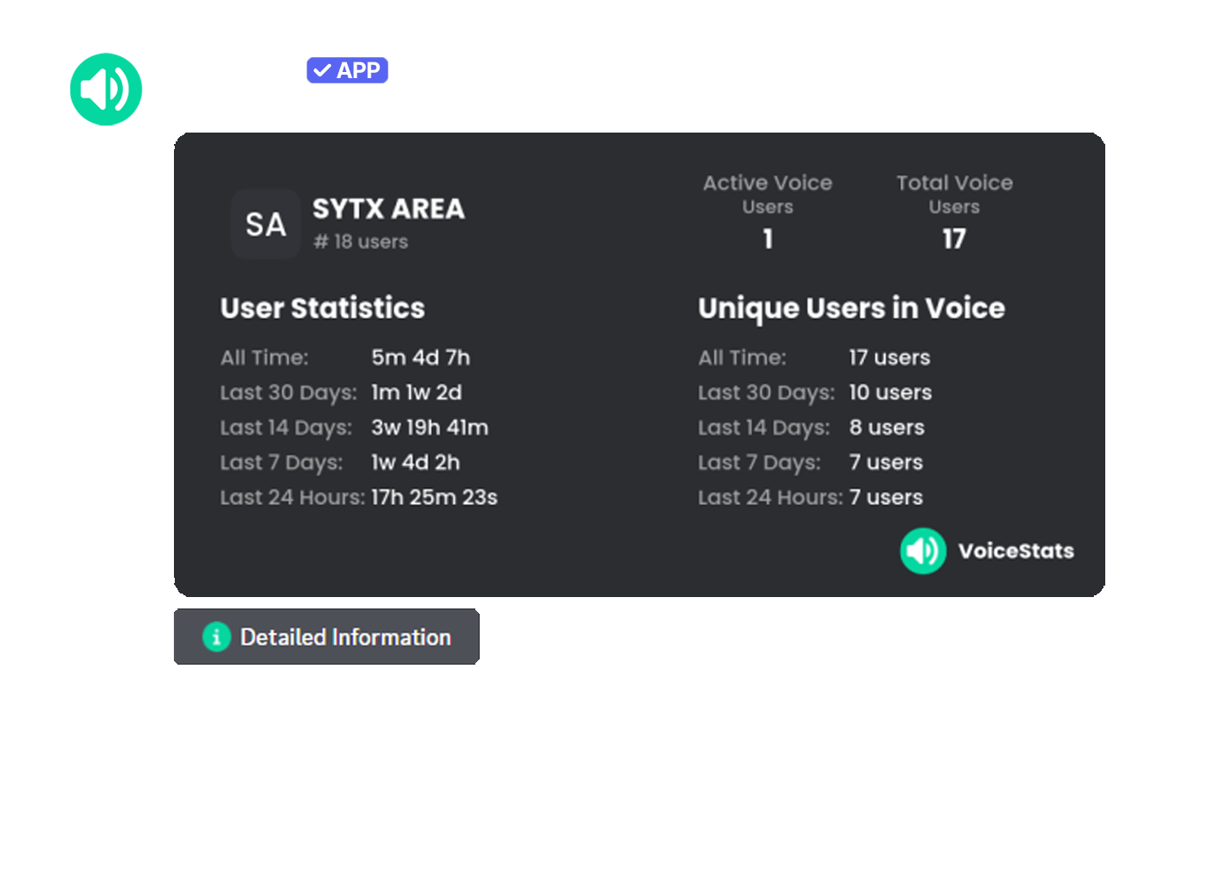Select the SYTX AREA title text

click(388, 209)
